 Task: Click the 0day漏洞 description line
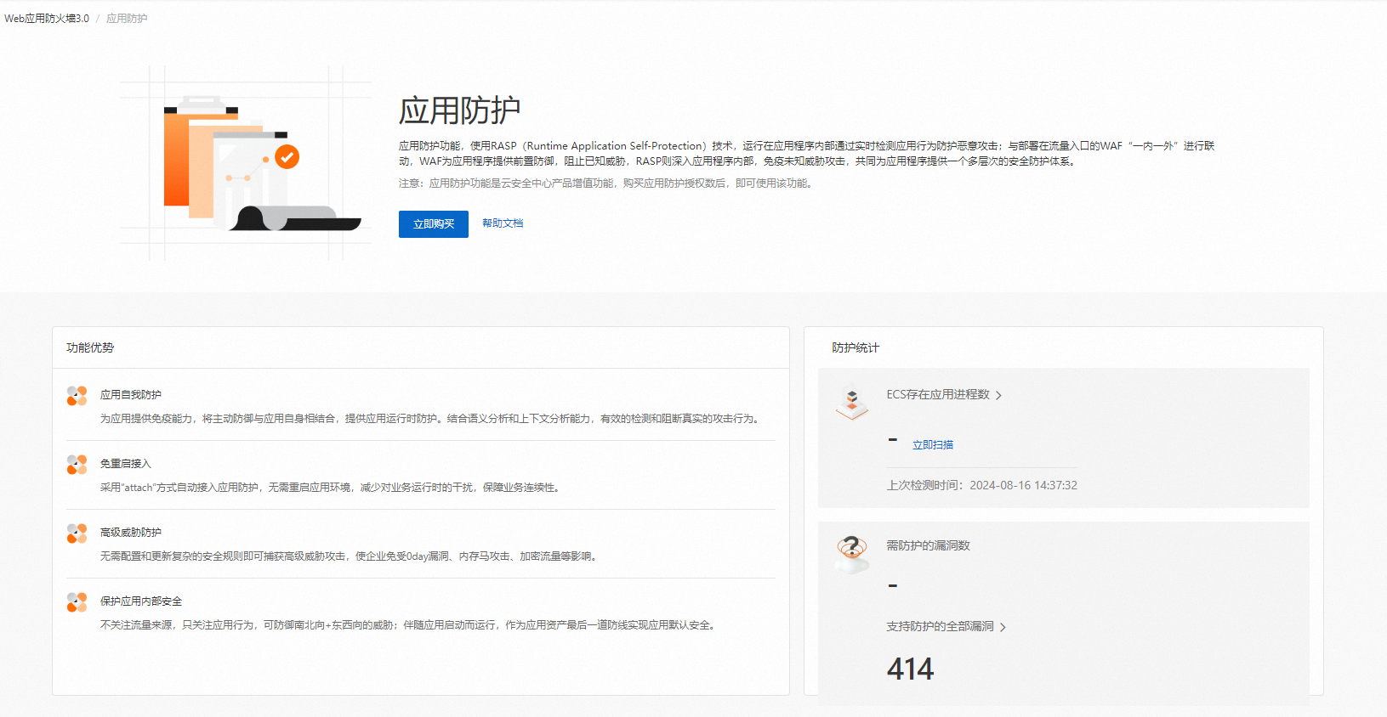tap(350, 556)
